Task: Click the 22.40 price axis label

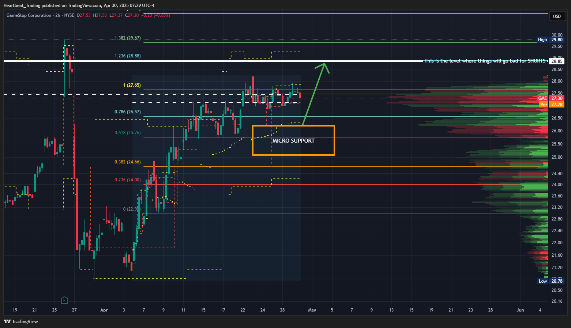Action: [x=557, y=231]
